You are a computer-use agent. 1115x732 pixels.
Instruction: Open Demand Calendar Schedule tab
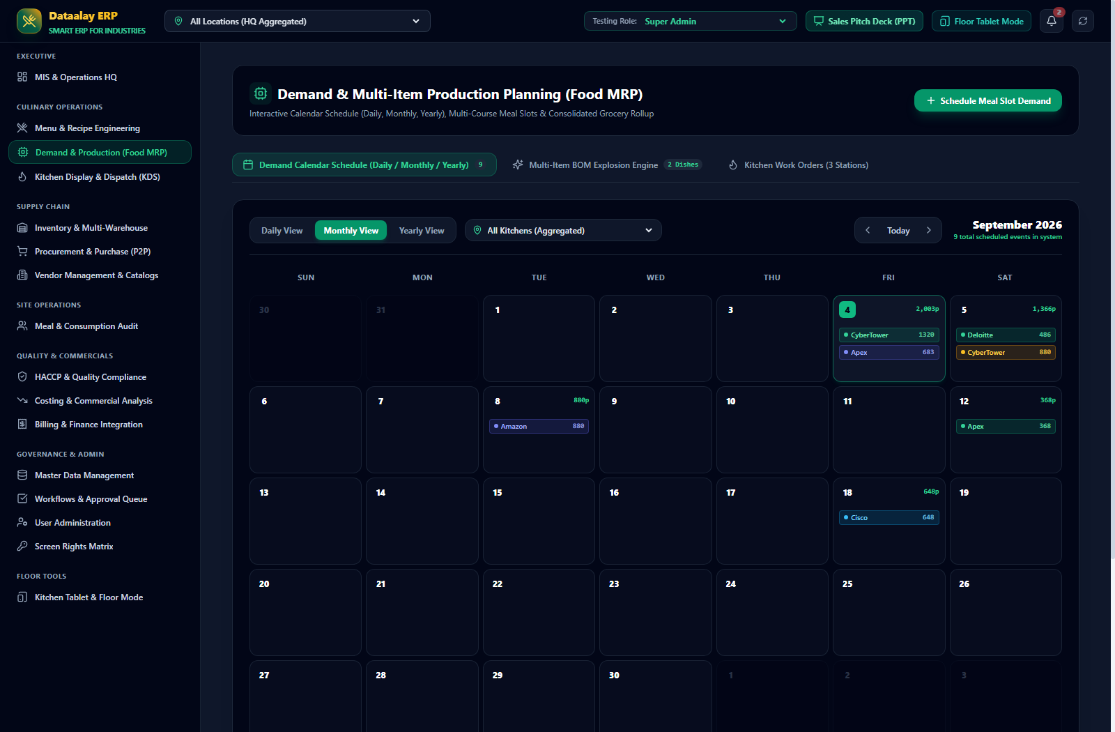coord(364,165)
